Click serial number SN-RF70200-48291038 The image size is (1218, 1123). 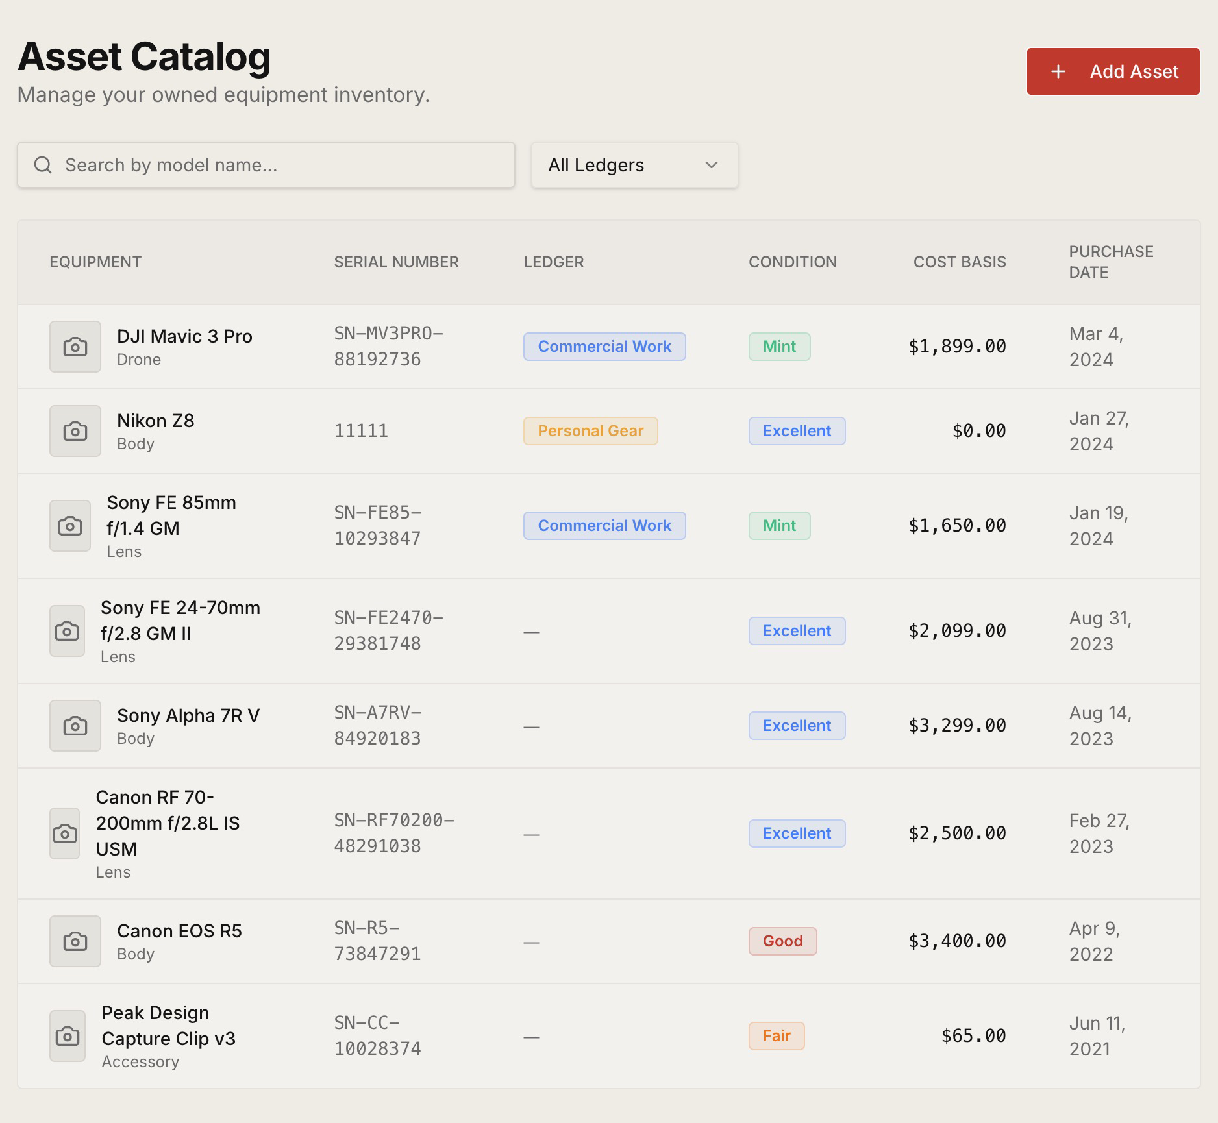(394, 833)
